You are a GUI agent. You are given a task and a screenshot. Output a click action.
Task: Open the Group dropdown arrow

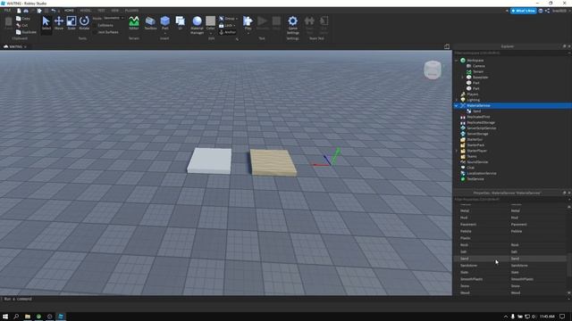pos(236,19)
